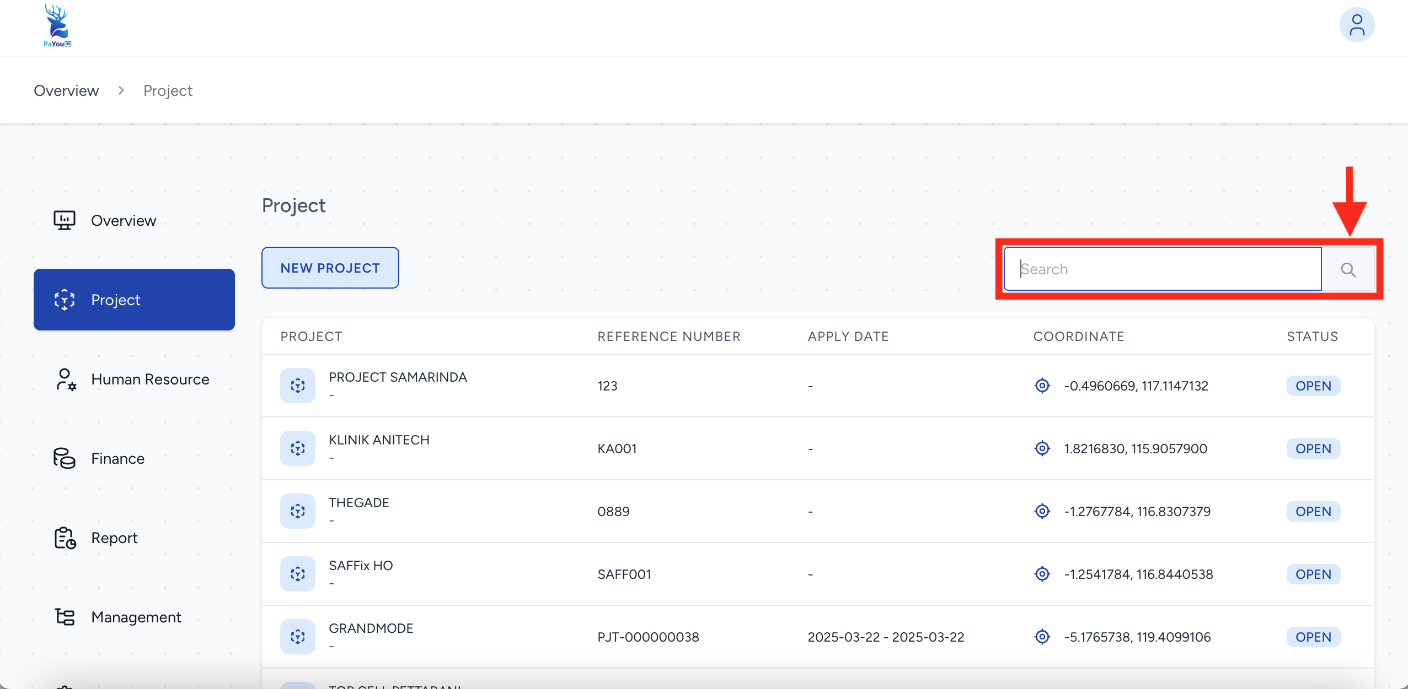This screenshot has height=689, width=1408.
Task: Go to the Finance sidebar section
Action: 117,458
